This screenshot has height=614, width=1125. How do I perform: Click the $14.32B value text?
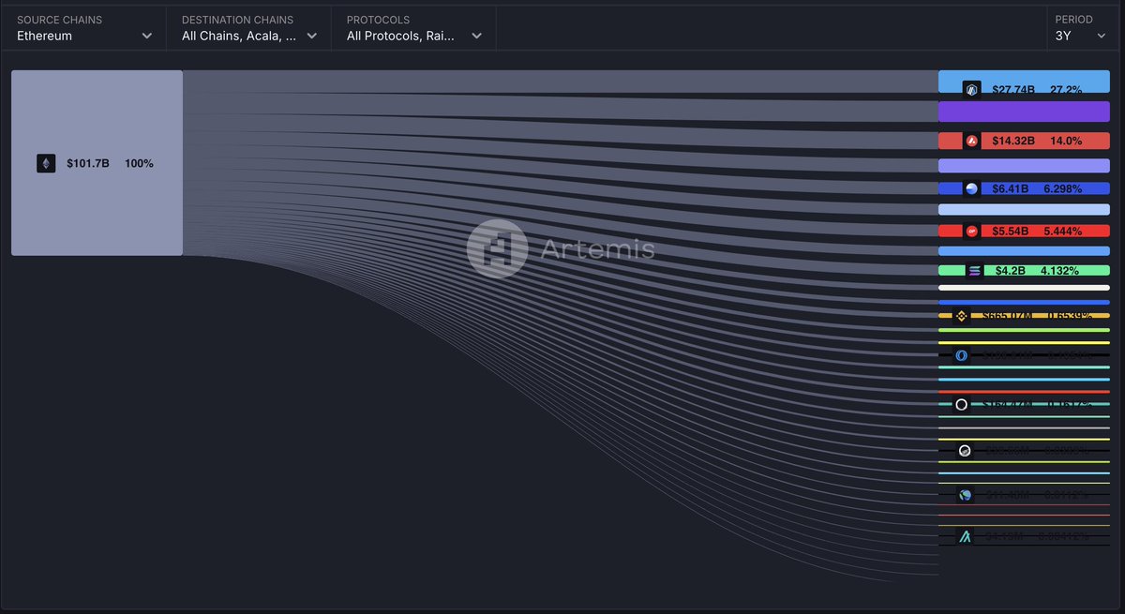coord(1013,141)
